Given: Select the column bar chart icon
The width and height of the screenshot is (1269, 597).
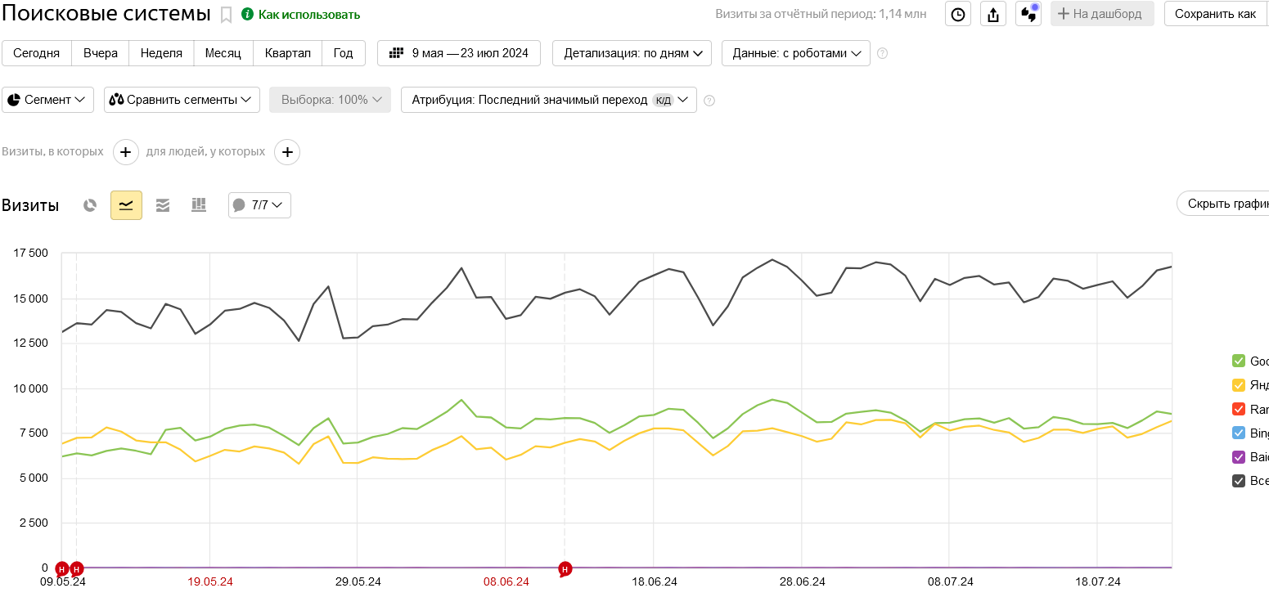Looking at the screenshot, I should point(199,205).
